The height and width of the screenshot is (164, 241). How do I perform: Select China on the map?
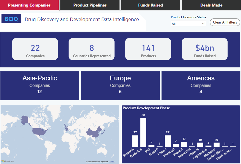tap(94, 132)
